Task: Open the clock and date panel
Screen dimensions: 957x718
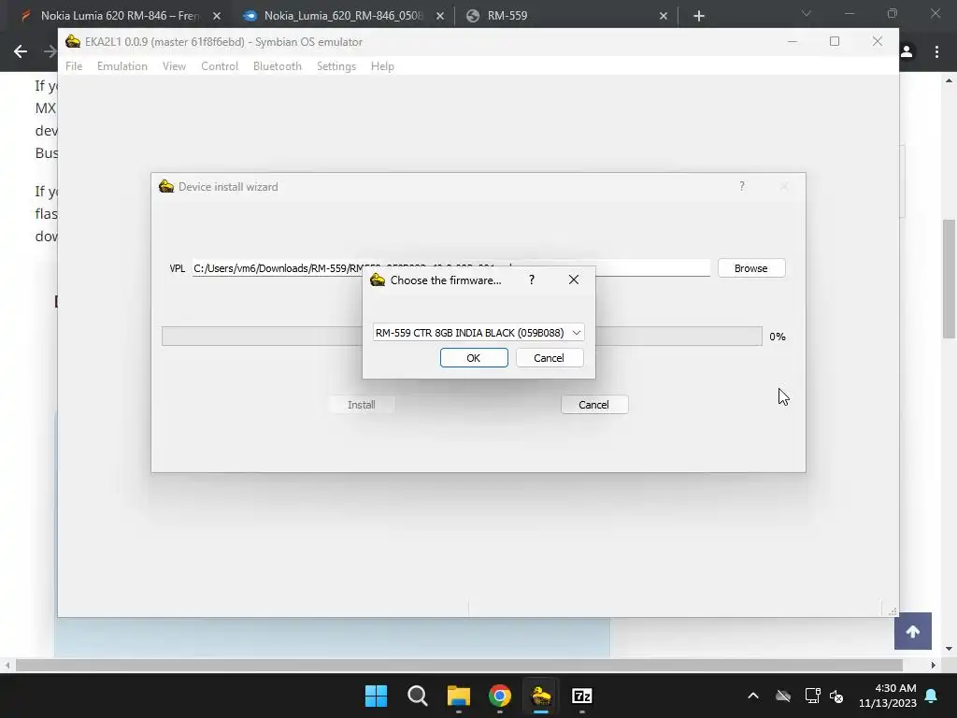Action: pyautogui.click(x=888, y=696)
